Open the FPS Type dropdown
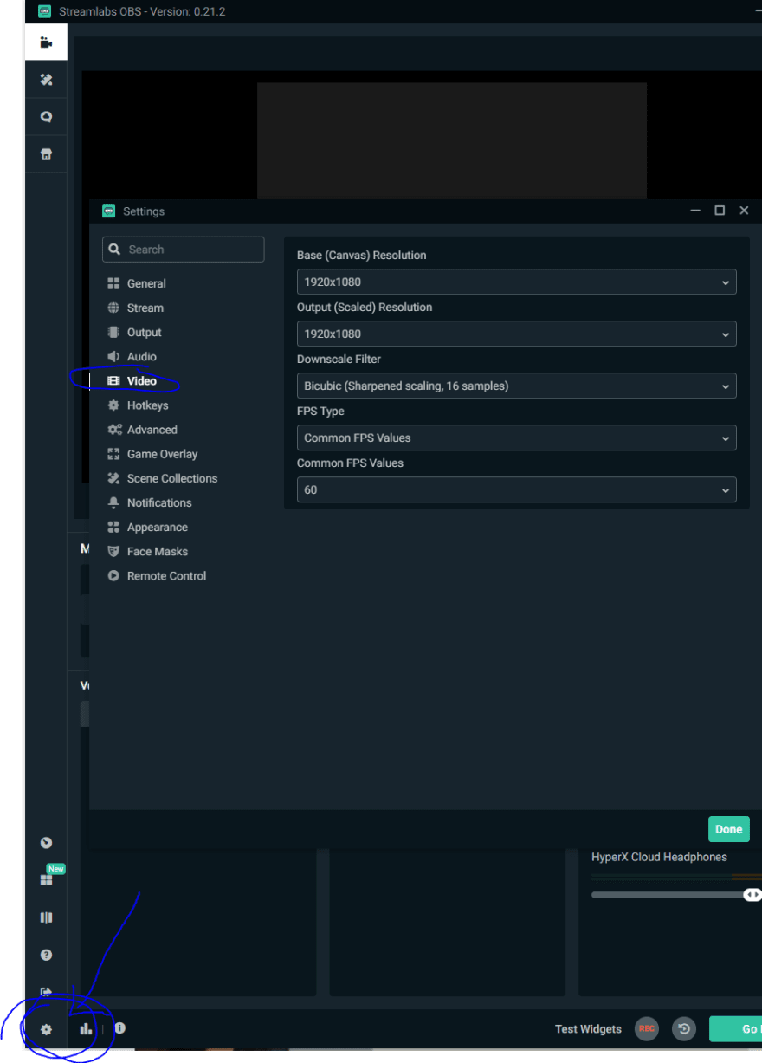Viewport: 762px width, 1063px height. pos(517,438)
